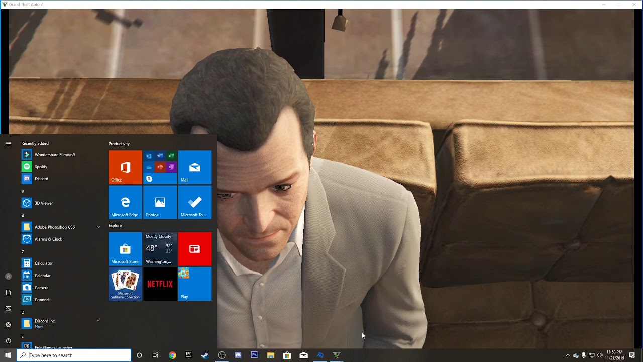Open the Mail tile
The image size is (643, 362).
coord(195,167)
